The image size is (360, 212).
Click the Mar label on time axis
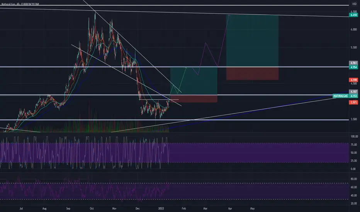tap(205, 209)
